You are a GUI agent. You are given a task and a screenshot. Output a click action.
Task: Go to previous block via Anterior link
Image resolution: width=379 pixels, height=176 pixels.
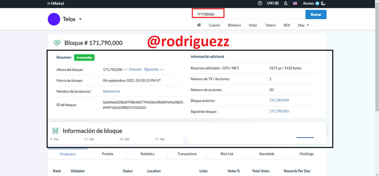(133, 69)
